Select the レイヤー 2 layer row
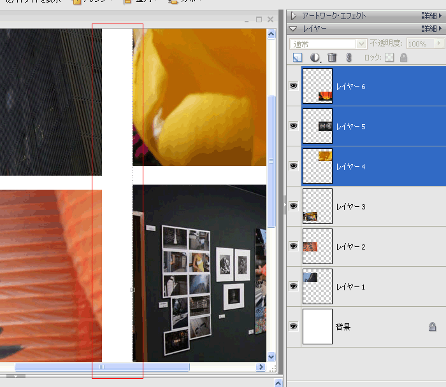 click(x=382, y=246)
